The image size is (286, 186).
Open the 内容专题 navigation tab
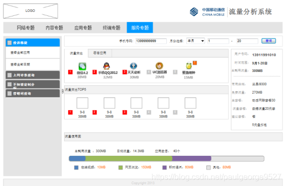tap(54, 28)
